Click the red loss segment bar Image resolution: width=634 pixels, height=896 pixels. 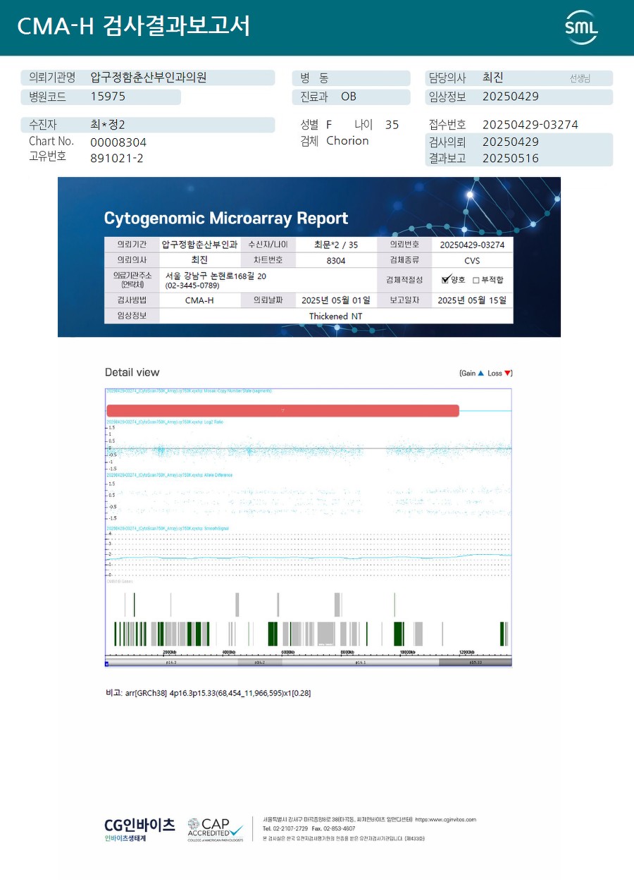click(282, 410)
